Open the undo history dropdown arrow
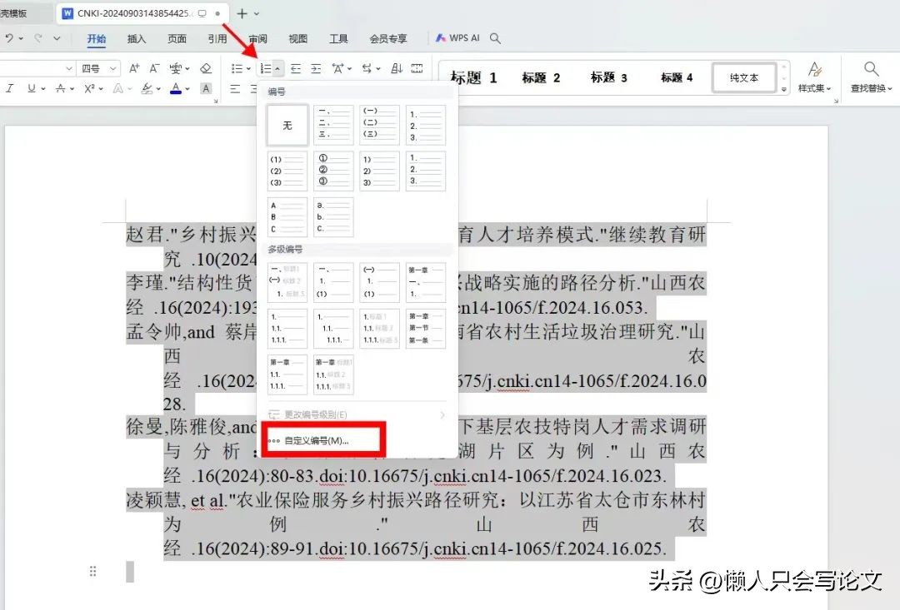 [21, 38]
